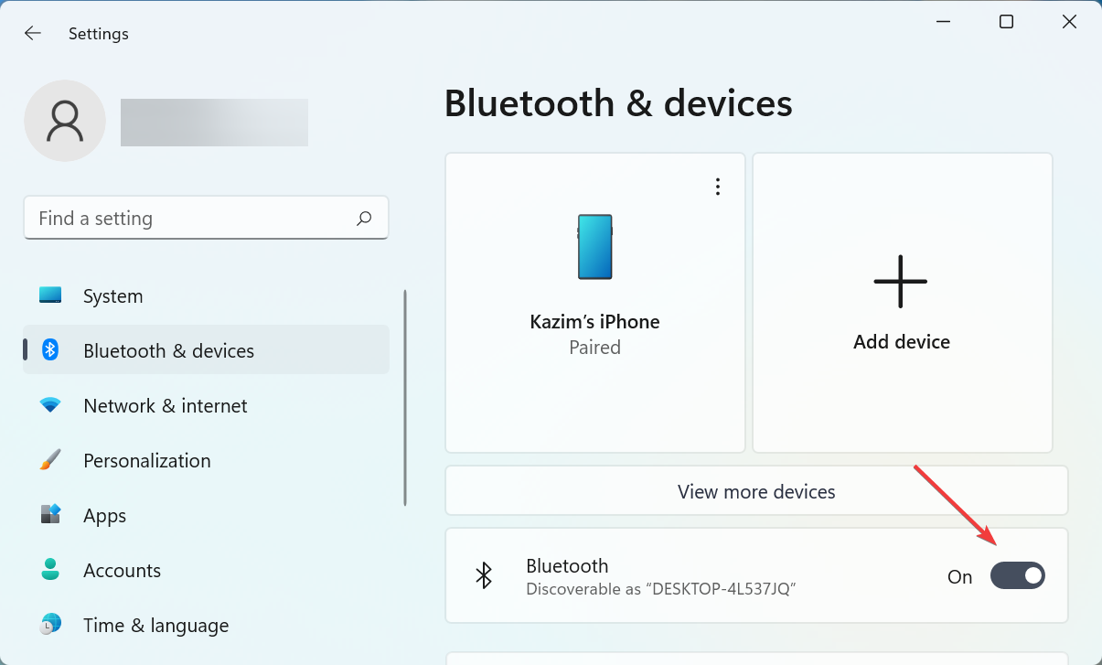
Task: Click the back arrow in Settings
Action: [x=32, y=33]
